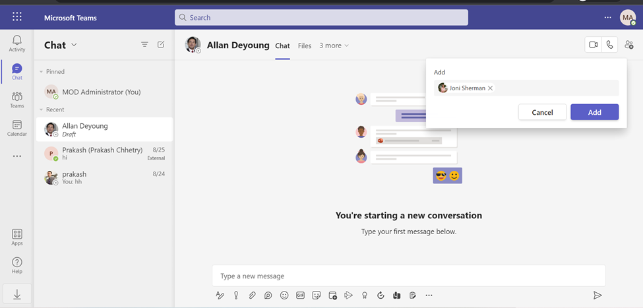The width and height of the screenshot is (643, 308).
Task: Start an audio call with Allan Deyoung
Action: pos(610,45)
